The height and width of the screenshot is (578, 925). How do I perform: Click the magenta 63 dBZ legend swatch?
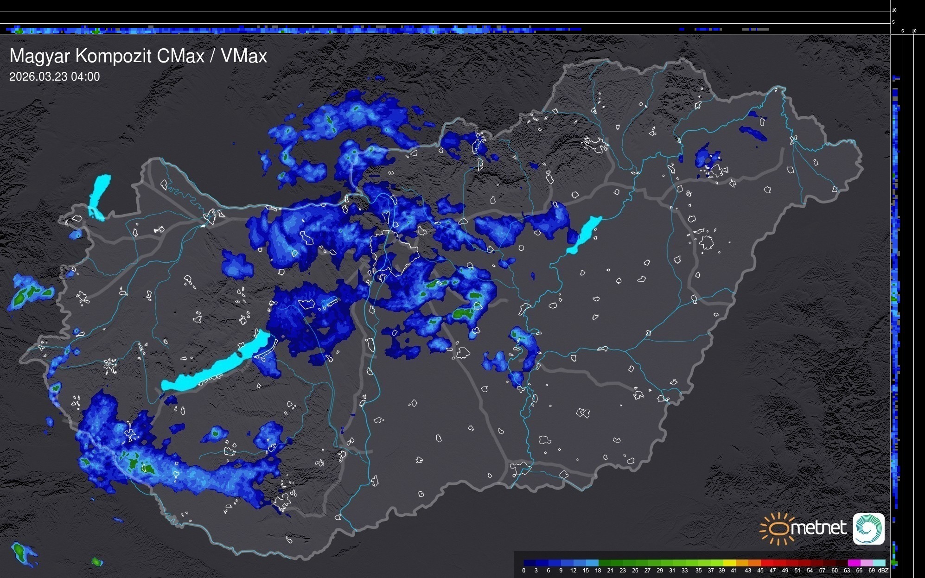[853, 563]
